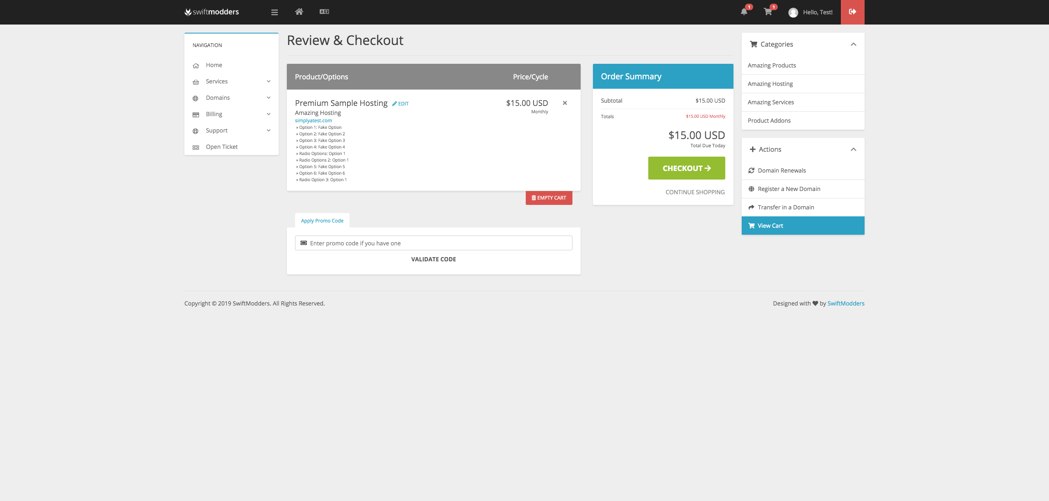The image size is (1049, 501).
Task: Click the promo code input field
Action: pyautogui.click(x=434, y=243)
